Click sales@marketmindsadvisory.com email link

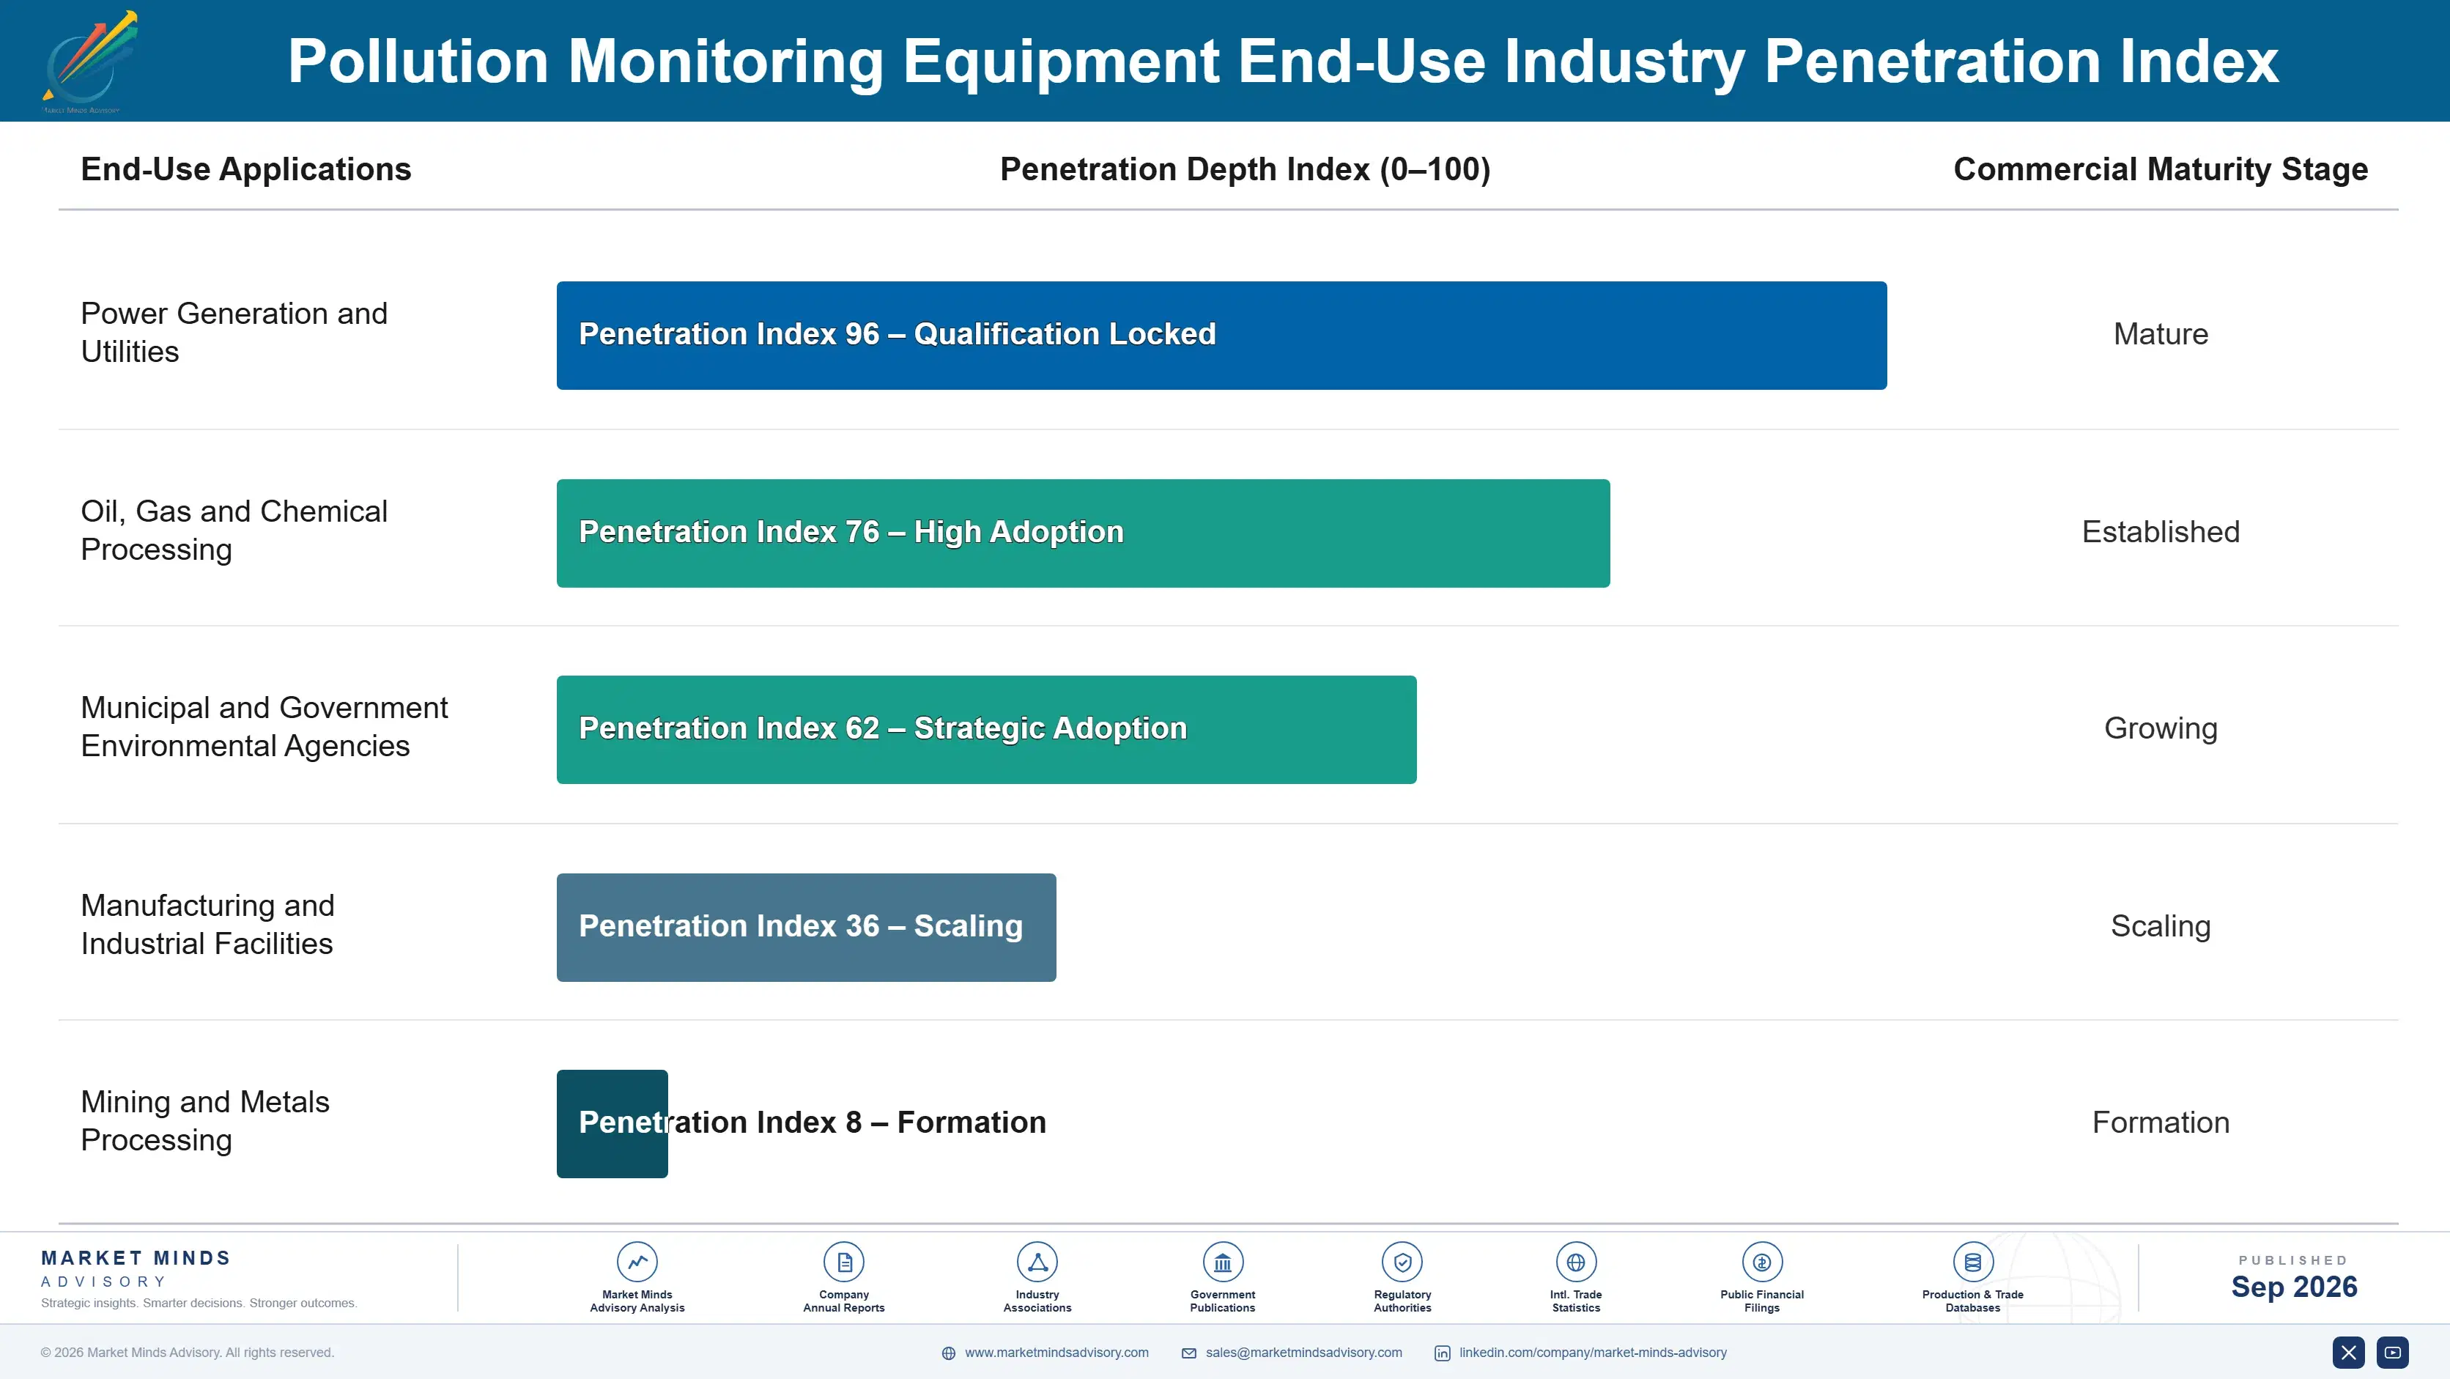coord(1304,1353)
